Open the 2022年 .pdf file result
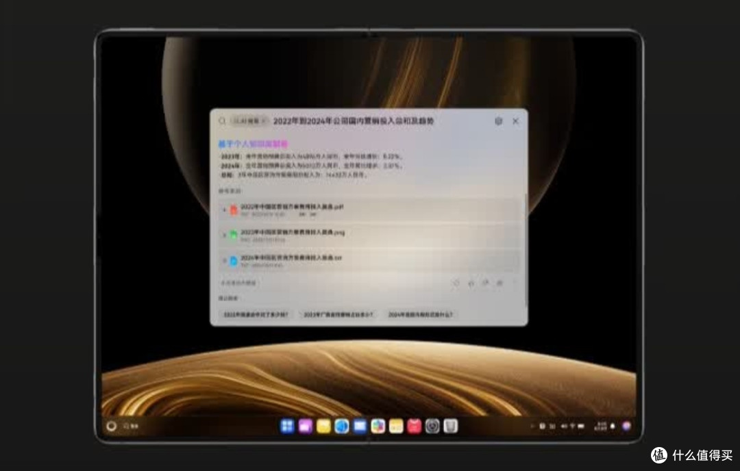The image size is (740, 471). tap(369, 209)
